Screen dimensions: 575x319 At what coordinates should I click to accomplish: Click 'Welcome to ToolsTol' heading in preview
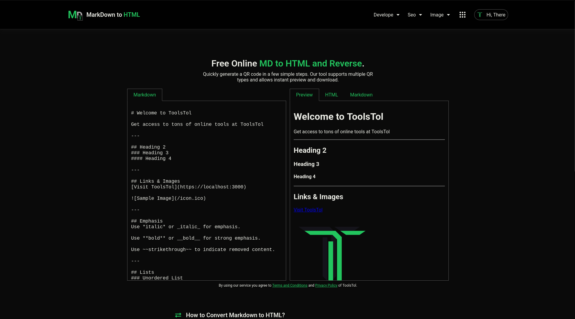tap(338, 117)
